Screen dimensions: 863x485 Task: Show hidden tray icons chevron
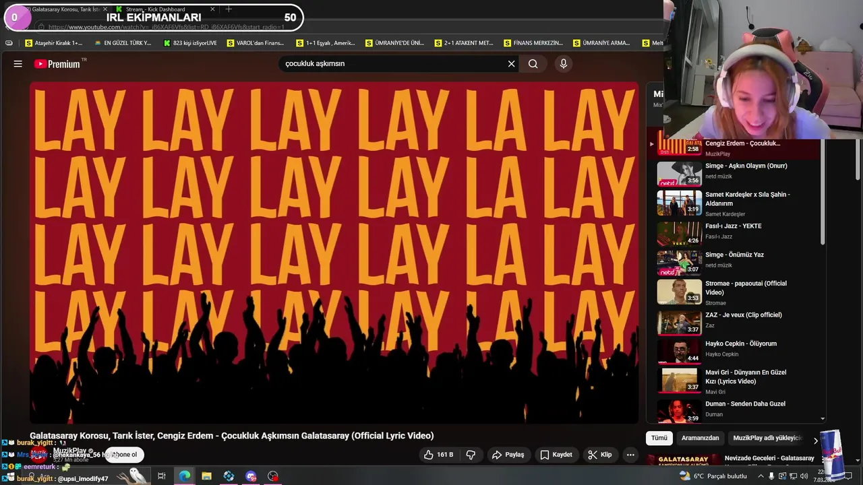pyautogui.click(x=761, y=476)
